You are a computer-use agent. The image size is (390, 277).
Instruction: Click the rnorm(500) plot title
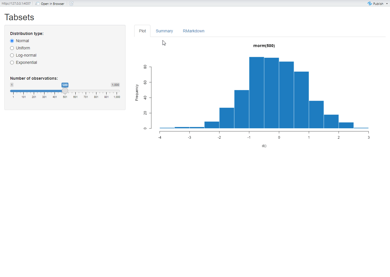tap(264, 46)
